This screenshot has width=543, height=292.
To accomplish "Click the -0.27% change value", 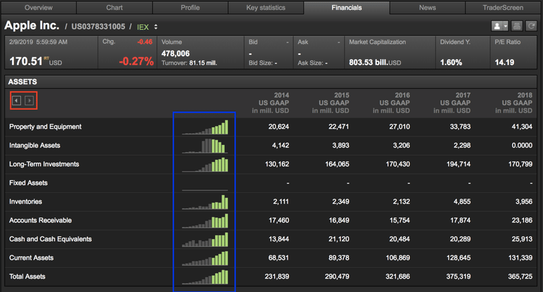I will tap(136, 62).
